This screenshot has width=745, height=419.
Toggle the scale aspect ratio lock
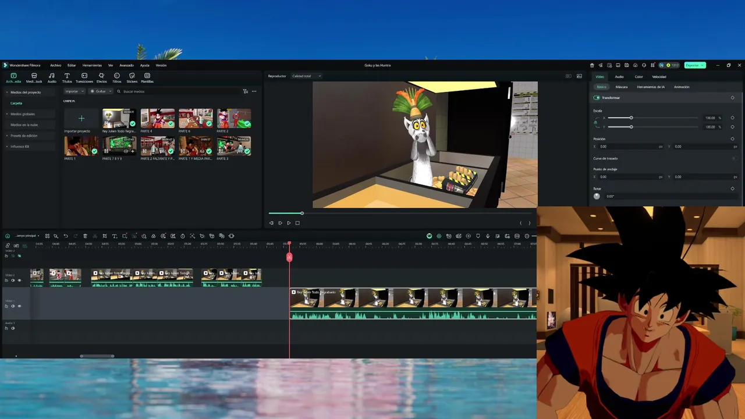pos(595,122)
